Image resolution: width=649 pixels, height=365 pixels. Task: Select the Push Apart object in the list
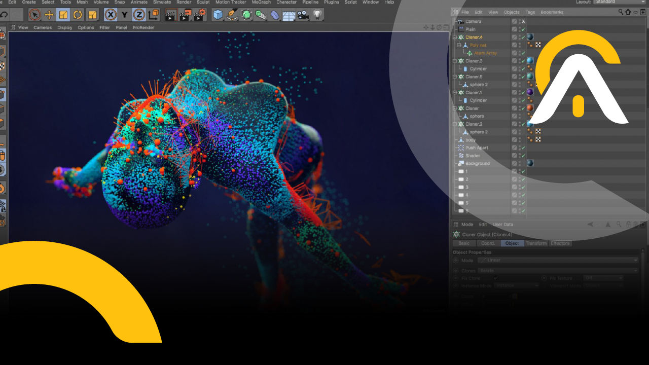477,148
